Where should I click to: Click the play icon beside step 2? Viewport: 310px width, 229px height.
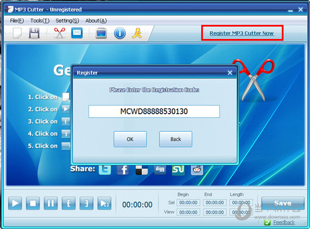[66, 109]
